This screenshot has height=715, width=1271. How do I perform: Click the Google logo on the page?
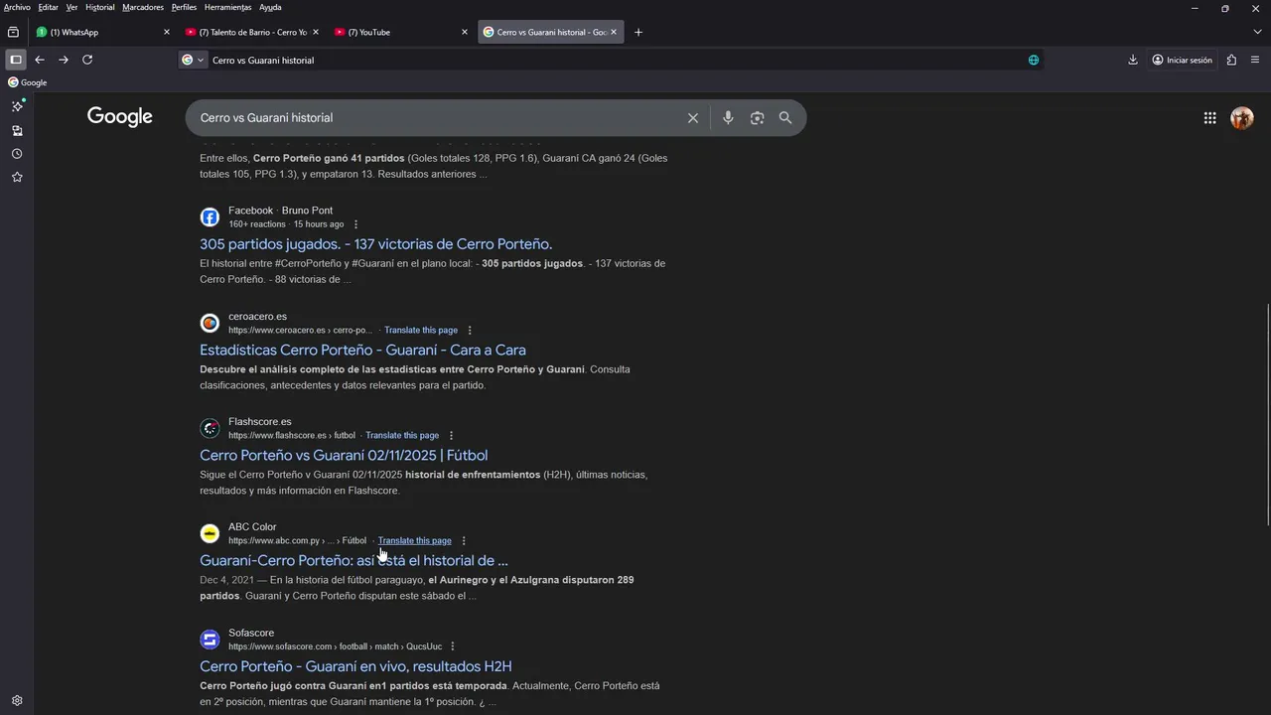120,117
